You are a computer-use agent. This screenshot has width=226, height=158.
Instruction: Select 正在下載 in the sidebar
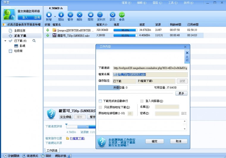pos(20,36)
